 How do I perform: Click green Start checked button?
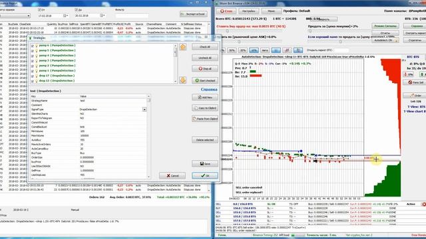coord(205,80)
